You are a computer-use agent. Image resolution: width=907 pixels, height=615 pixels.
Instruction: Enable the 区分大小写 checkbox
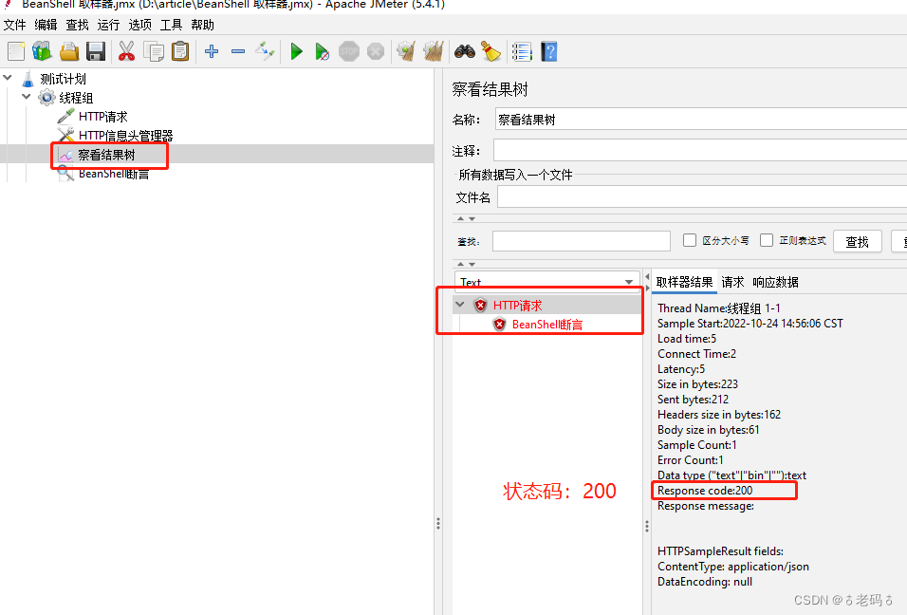click(x=690, y=239)
